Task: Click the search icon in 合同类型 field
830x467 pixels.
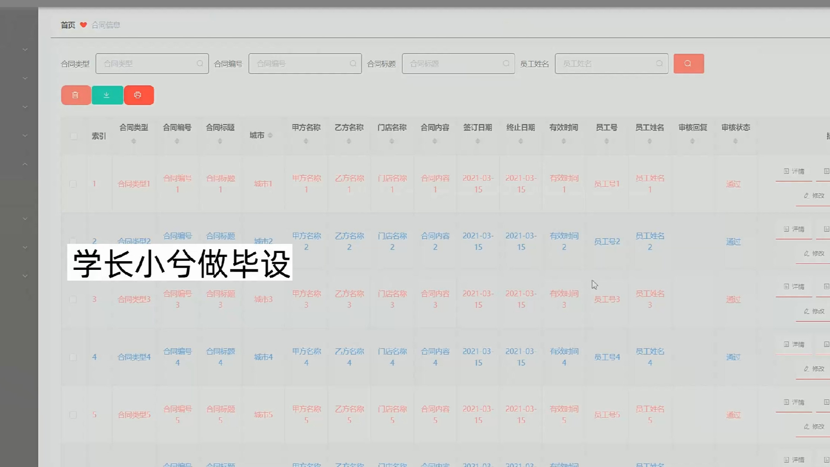Action: [200, 64]
